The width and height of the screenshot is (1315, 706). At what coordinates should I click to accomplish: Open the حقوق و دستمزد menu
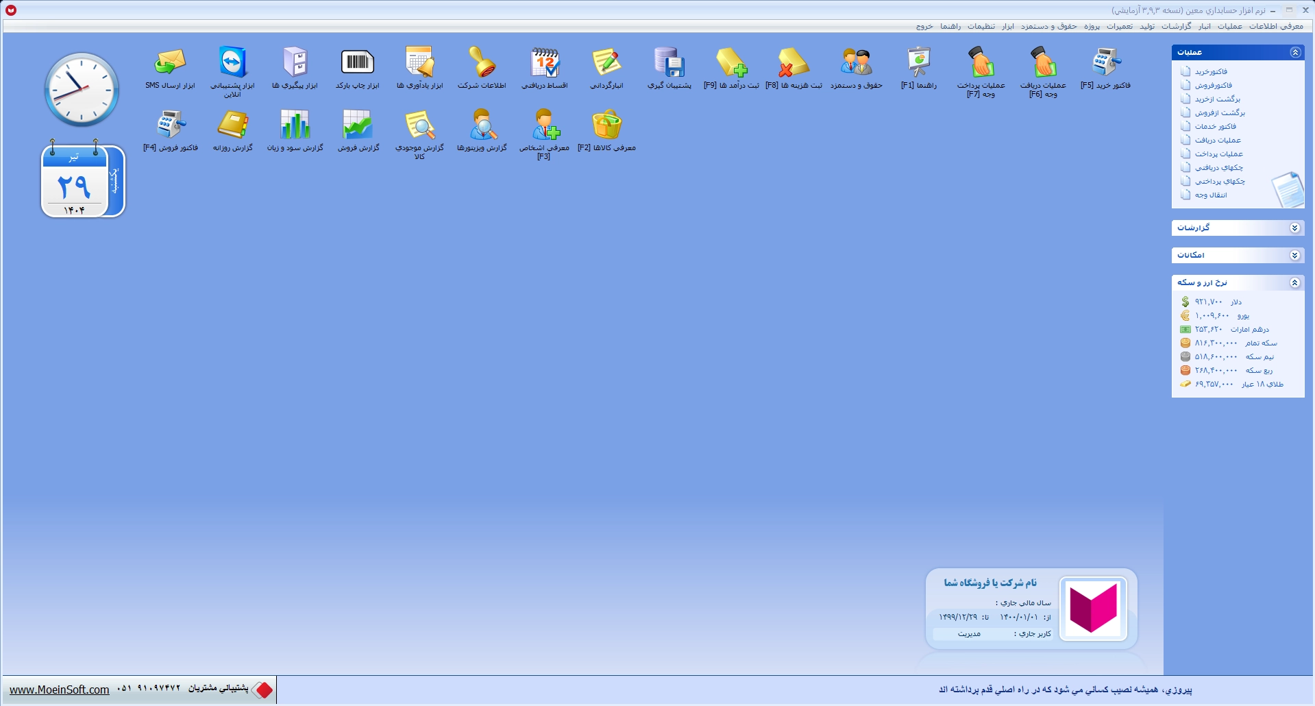[1049, 26]
